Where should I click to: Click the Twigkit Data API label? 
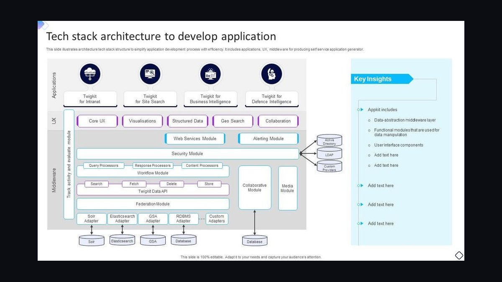(153, 191)
